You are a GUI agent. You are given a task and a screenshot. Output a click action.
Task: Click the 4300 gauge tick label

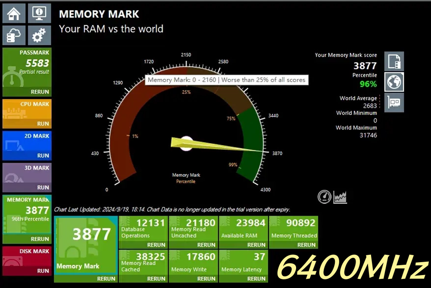[265, 190]
